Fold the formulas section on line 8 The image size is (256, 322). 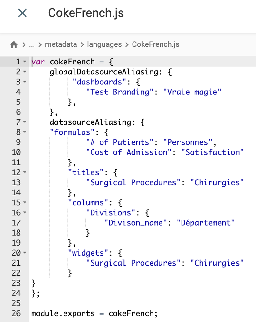pos(25,132)
